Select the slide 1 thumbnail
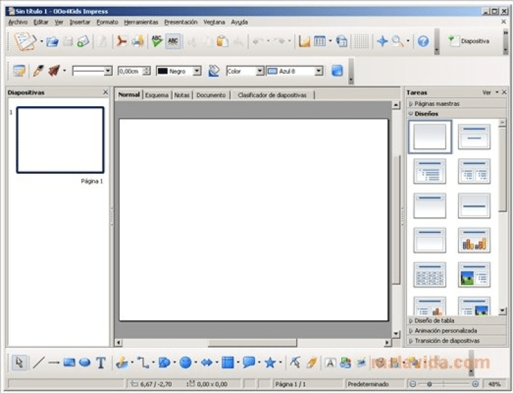The image size is (513, 393). coord(60,140)
